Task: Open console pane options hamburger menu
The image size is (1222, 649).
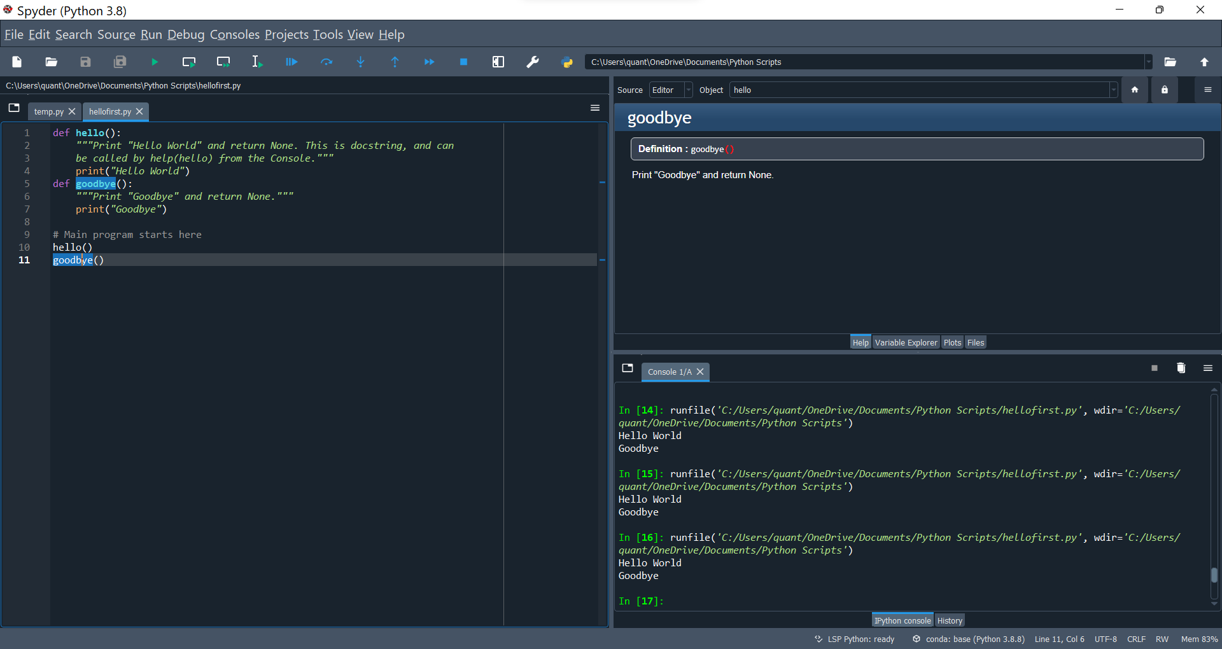Action: (x=1208, y=368)
